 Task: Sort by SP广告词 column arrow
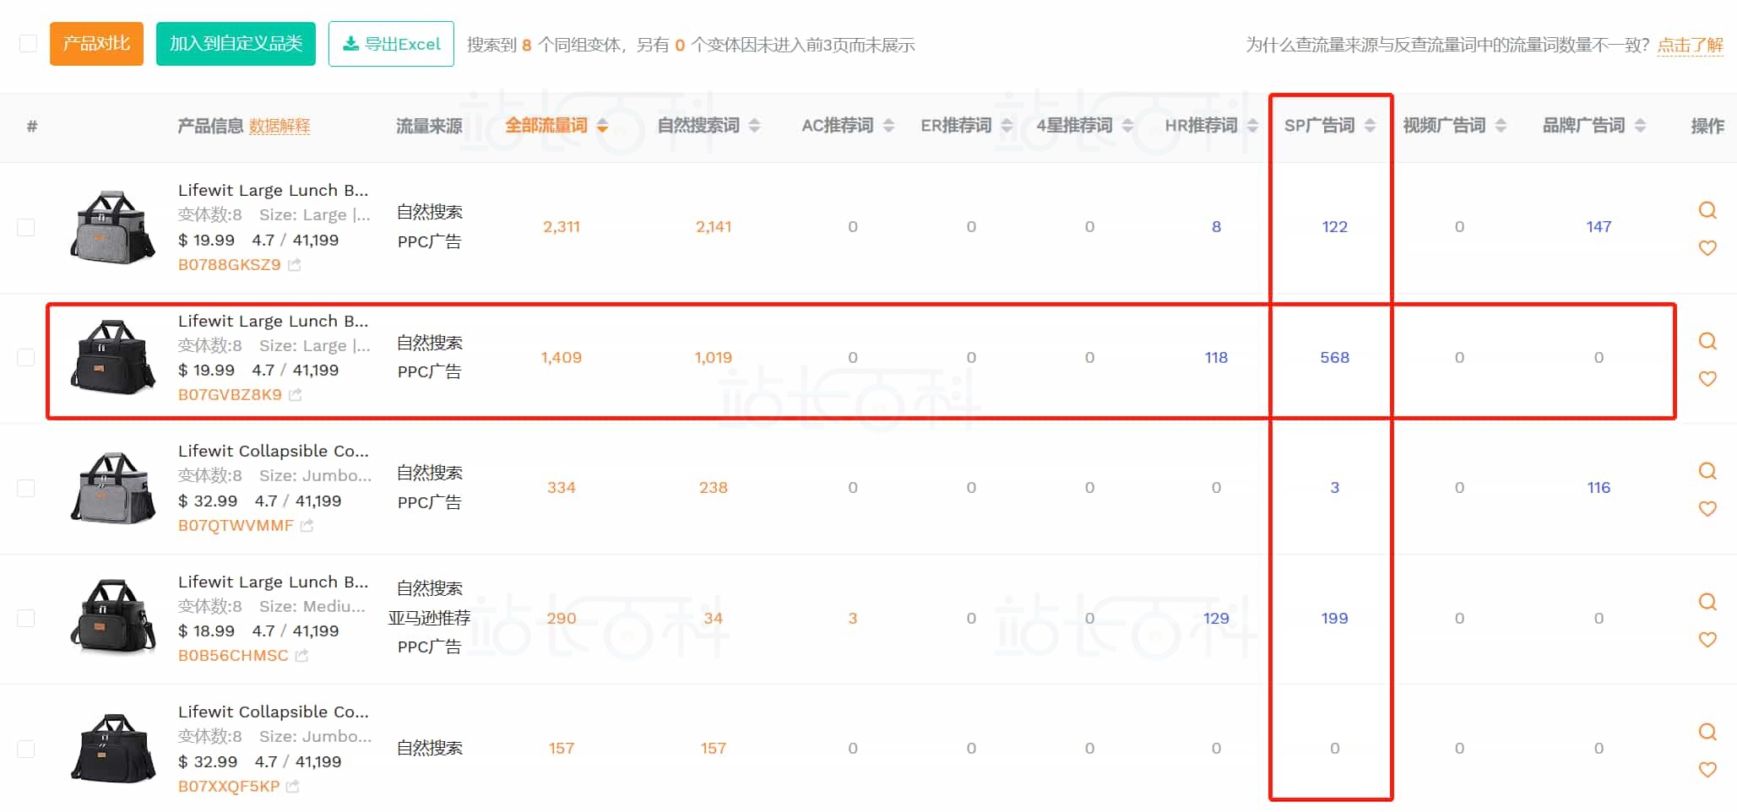point(1370,127)
